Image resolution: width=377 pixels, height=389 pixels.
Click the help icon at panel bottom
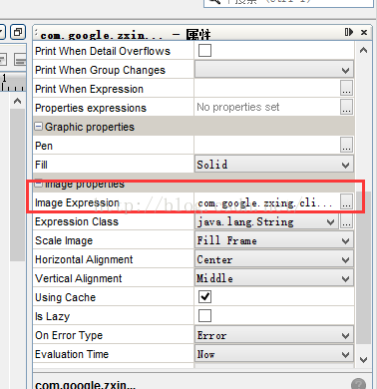pos(358,384)
